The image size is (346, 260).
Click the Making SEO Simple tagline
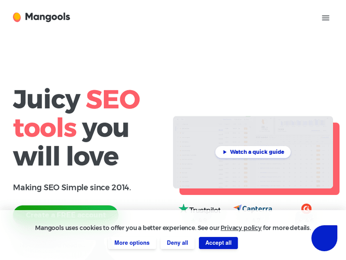[x=72, y=187]
